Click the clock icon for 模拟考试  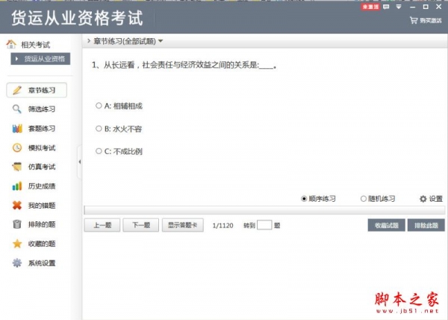(x=17, y=147)
